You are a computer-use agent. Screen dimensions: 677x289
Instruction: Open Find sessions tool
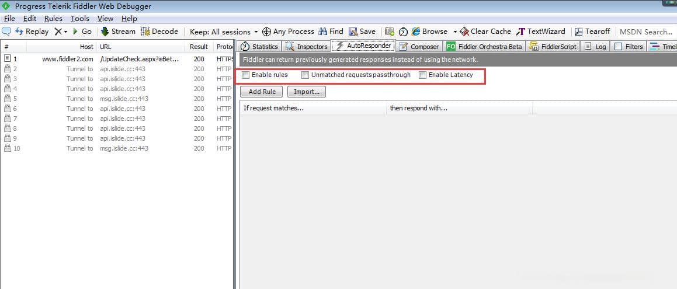pyautogui.click(x=331, y=31)
